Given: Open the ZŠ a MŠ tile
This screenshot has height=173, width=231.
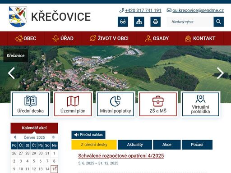Looking at the screenshot, I should [158, 105].
